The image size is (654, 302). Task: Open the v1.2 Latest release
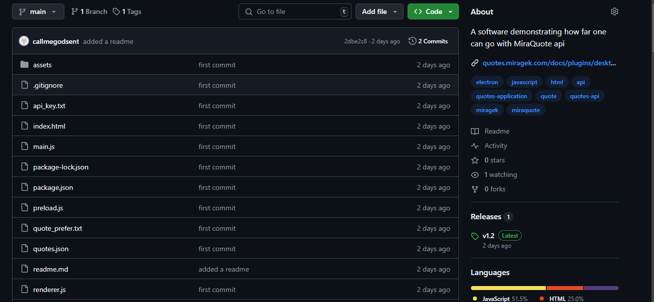tap(502, 236)
